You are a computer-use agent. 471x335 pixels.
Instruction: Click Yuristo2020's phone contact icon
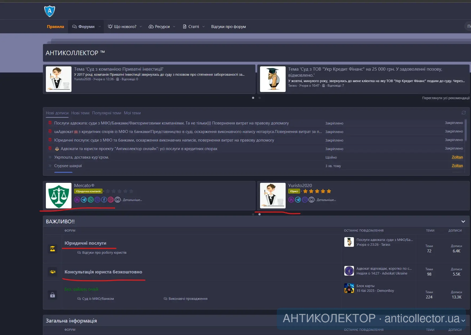coord(312,200)
